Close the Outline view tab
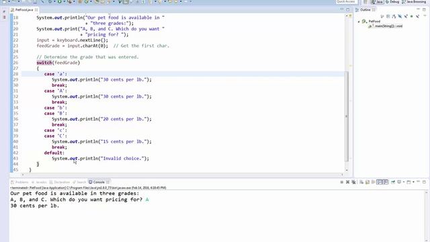The width and height of the screenshot is (430, 242). pos(374,10)
